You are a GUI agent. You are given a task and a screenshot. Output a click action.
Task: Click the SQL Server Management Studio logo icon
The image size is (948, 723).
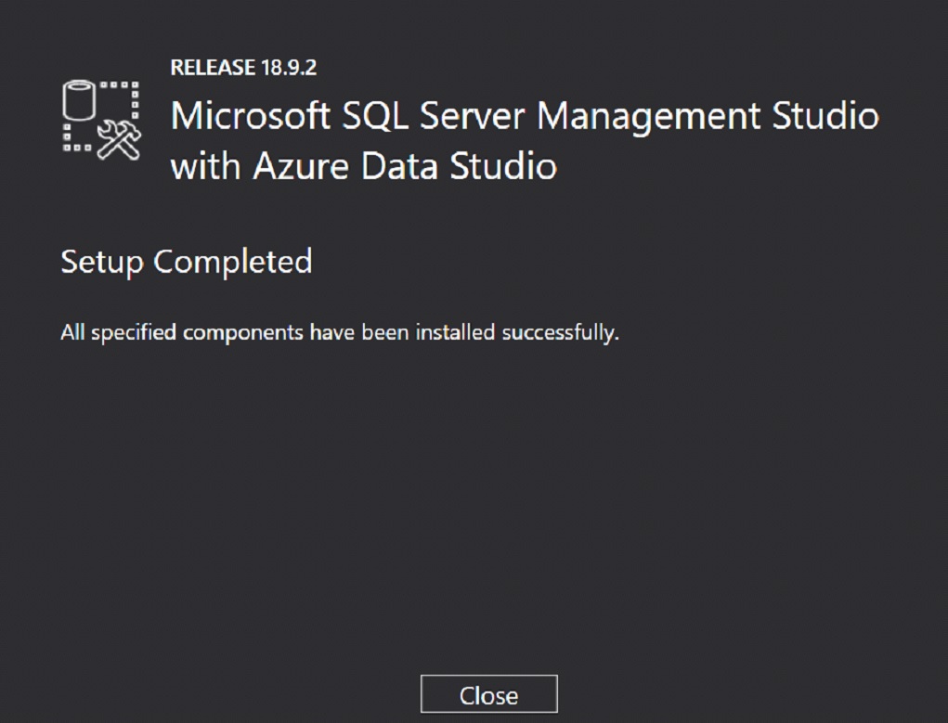101,120
